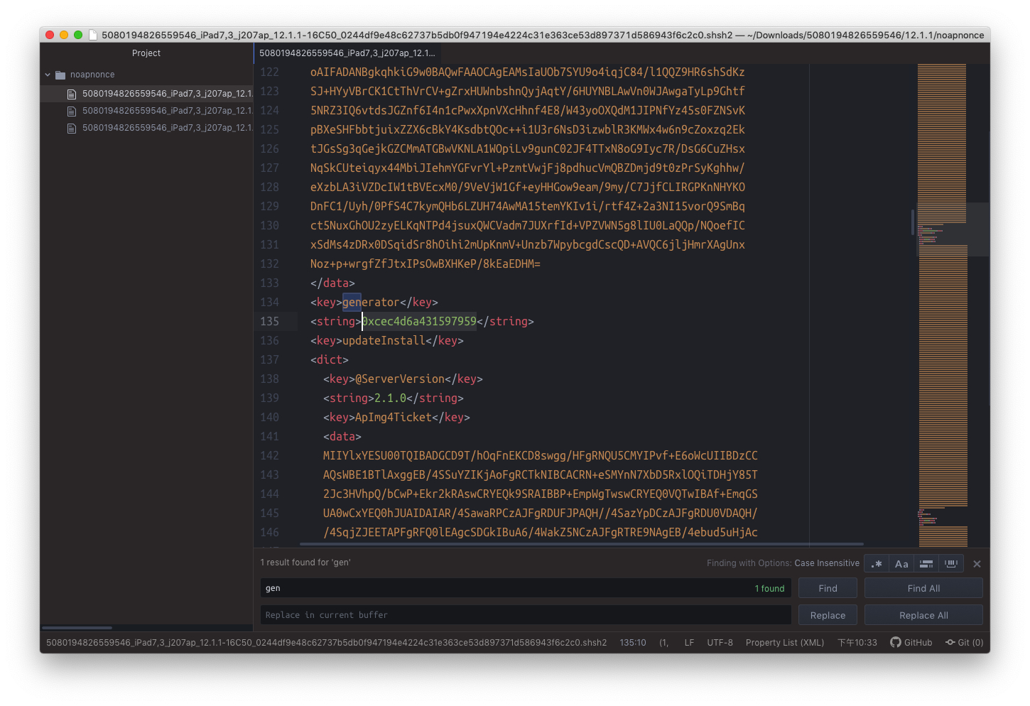Image resolution: width=1030 pixels, height=706 pixels.
Task: Toggle the regex search option
Action: (877, 564)
